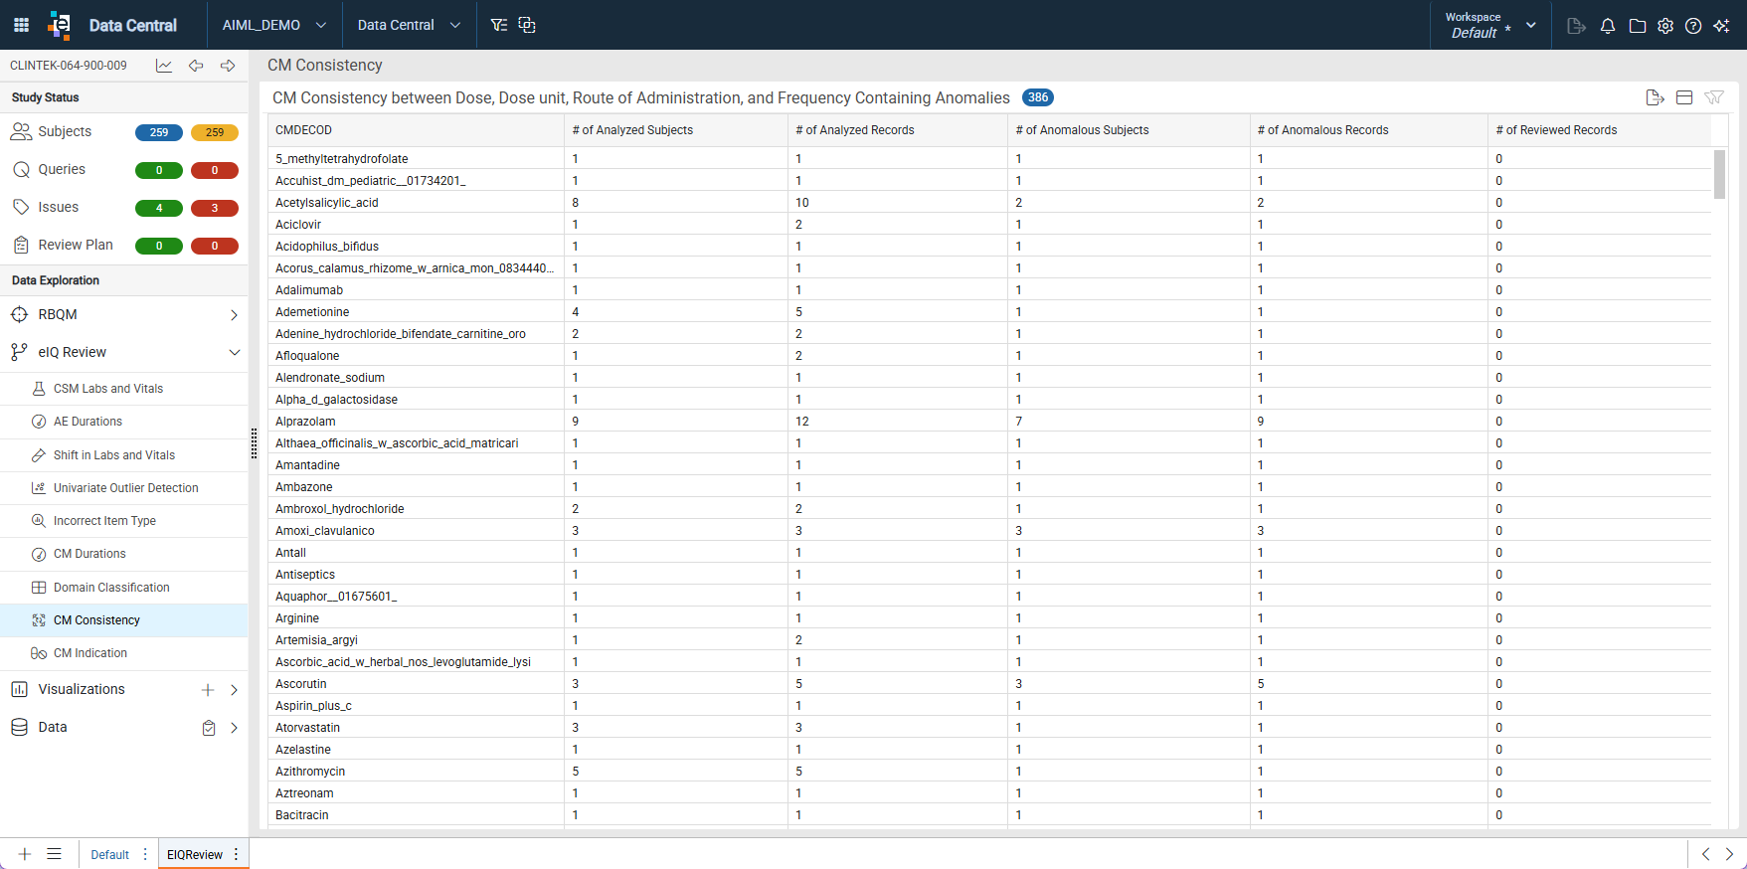Open Domain Classification

pyautogui.click(x=123, y=588)
